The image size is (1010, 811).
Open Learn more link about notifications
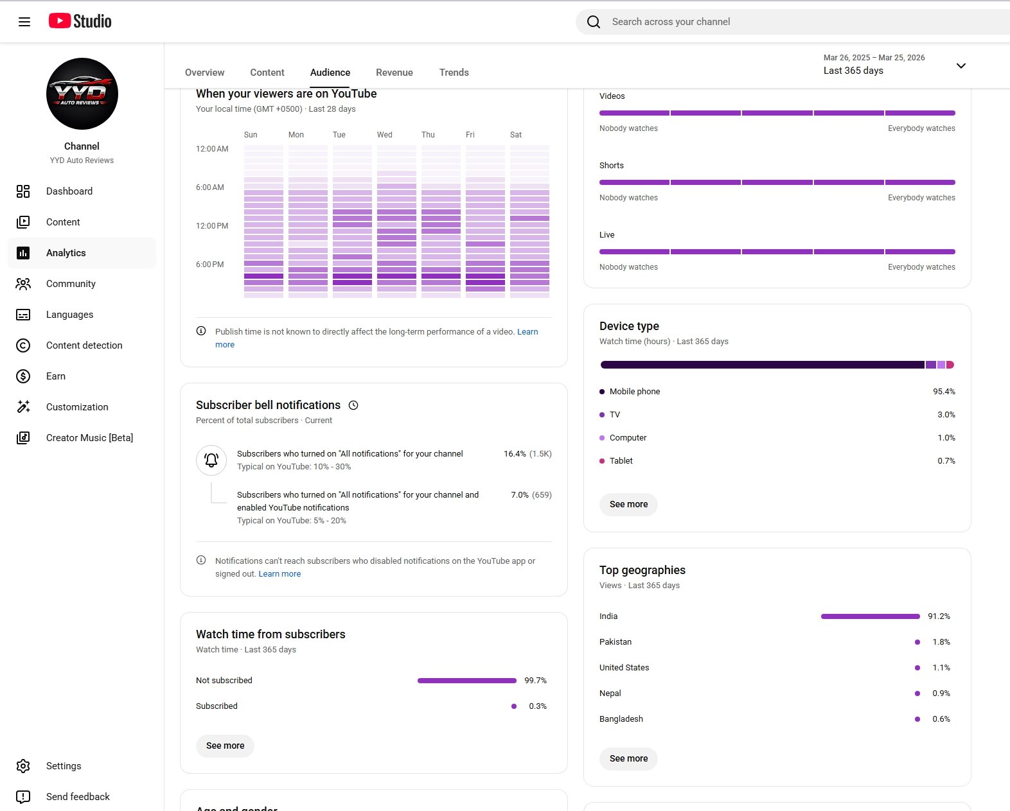[x=279, y=574]
